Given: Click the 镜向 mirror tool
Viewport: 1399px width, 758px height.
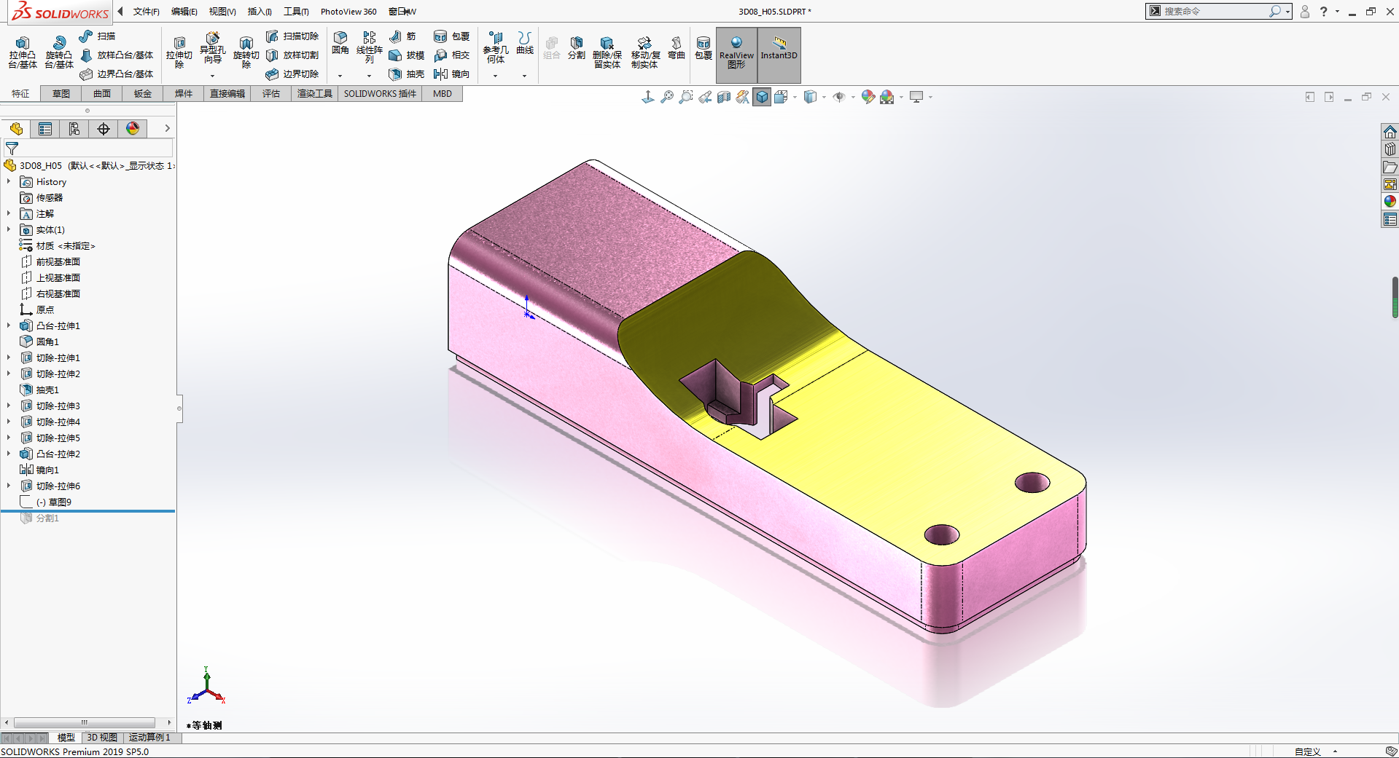Looking at the screenshot, I should (x=451, y=74).
